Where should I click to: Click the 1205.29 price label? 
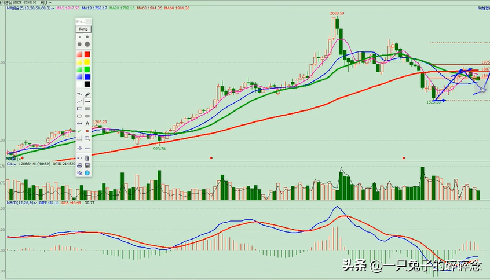pyautogui.click(x=100, y=121)
